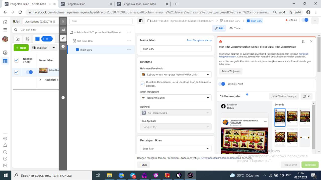Screen dimensions: 321x180
Task: Click the feedback flag icon in warning
Action: (304, 41)
